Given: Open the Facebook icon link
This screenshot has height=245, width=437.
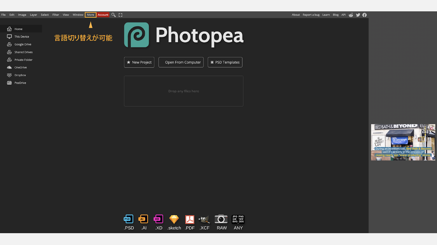Looking at the screenshot, I should coord(365,15).
